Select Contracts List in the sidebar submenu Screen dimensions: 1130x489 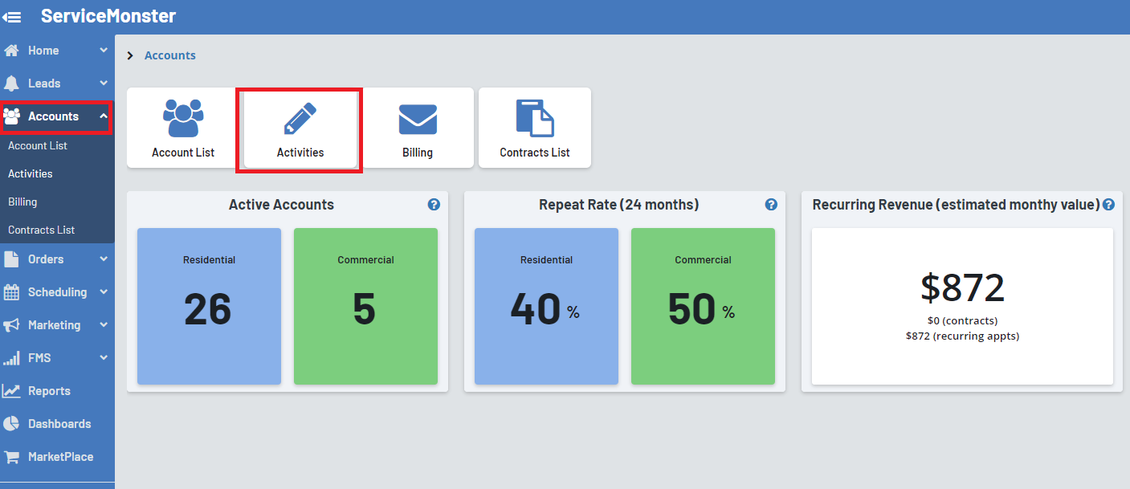coord(41,230)
